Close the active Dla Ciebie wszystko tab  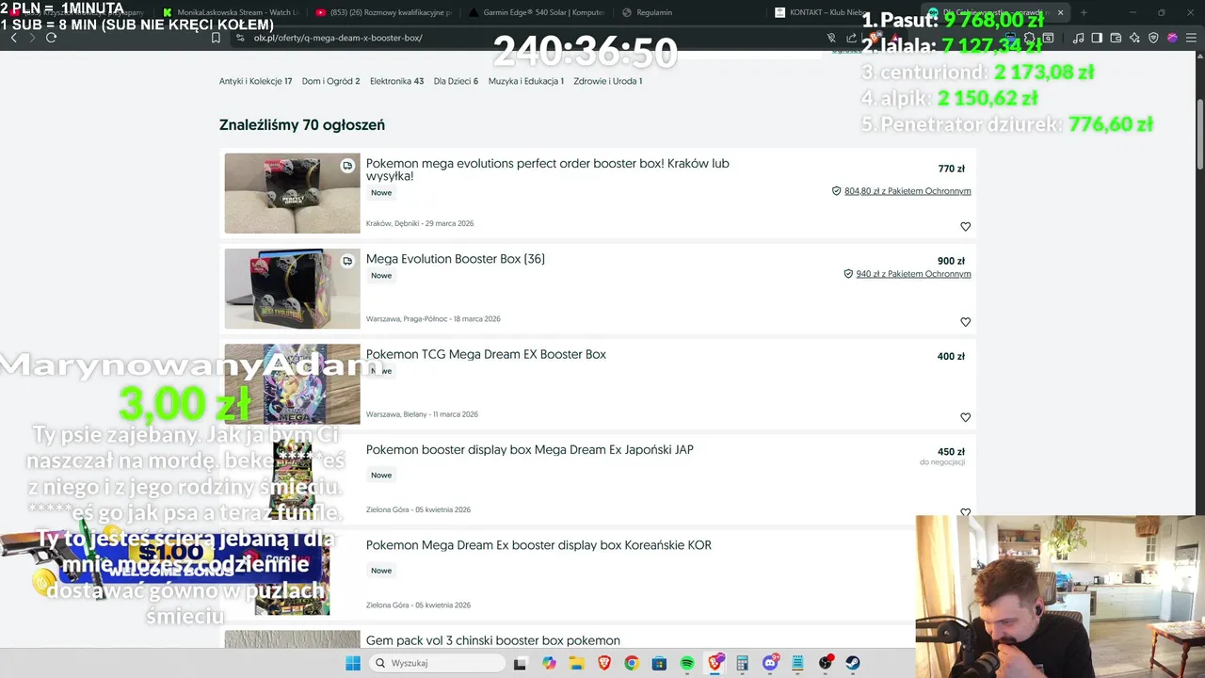point(1060,12)
